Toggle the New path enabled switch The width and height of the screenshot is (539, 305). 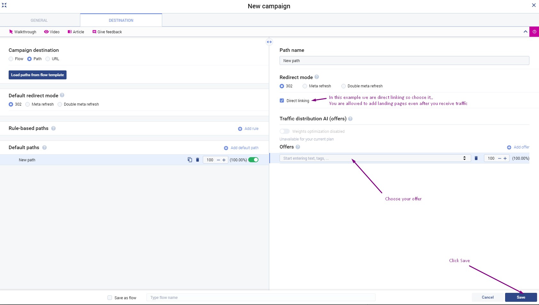(x=253, y=160)
